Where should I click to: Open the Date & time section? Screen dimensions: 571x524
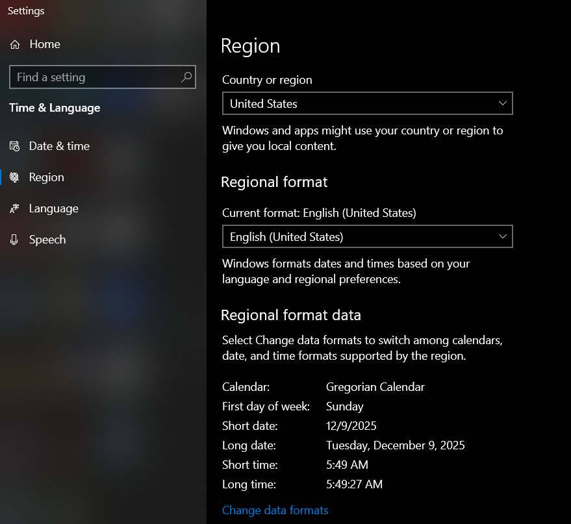pos(59,146)
